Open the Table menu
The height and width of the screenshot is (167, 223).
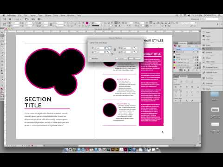click(56, 15)
